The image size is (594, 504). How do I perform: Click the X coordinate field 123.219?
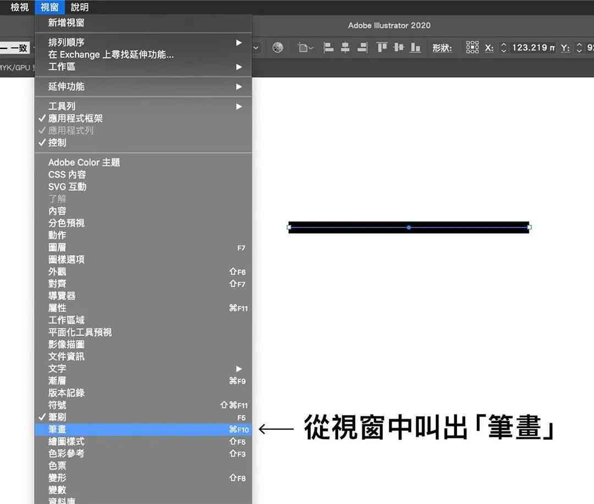533,48
